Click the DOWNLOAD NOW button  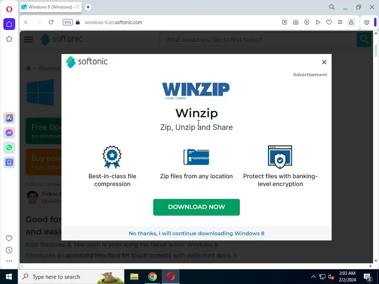(x=196, y=207)
